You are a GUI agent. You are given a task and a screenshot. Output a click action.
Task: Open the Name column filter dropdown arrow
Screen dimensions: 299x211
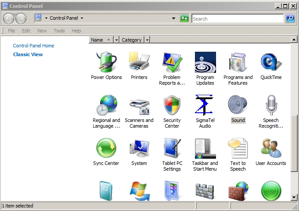116,40
